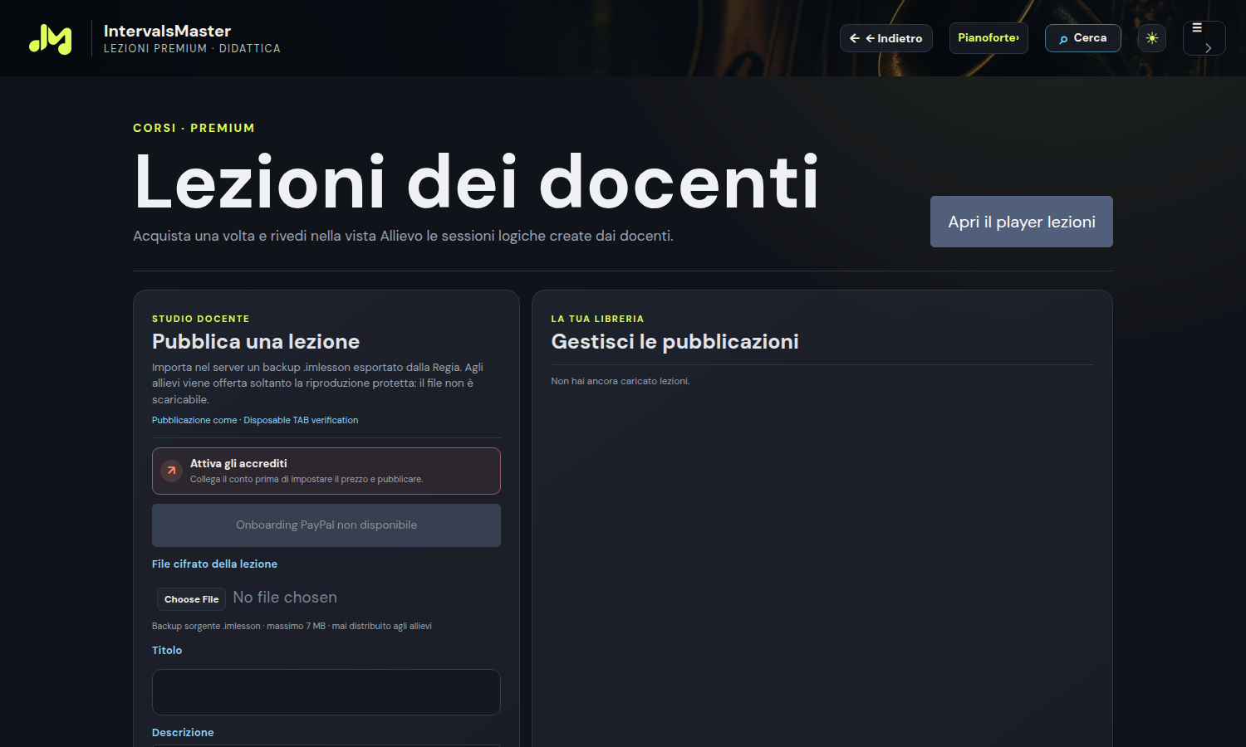Click Choose File for lesson upload

192,599
